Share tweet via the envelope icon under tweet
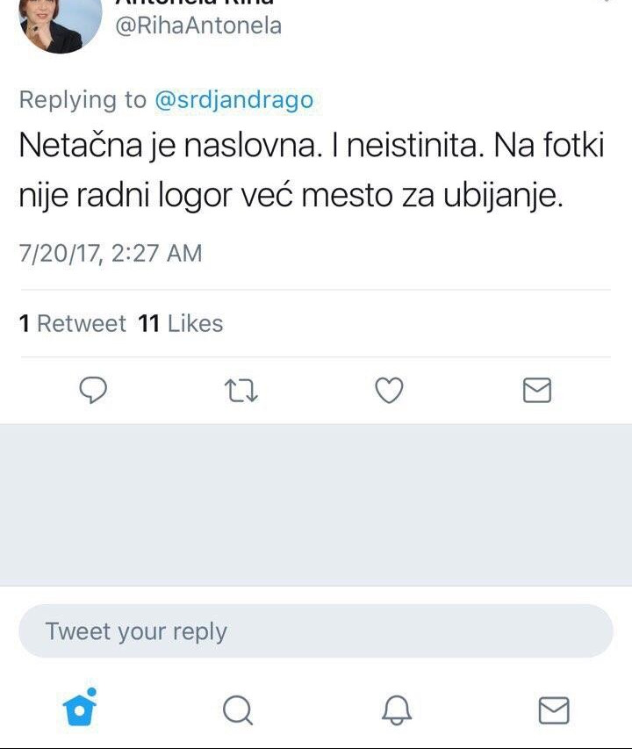Image resolution: width=632 pixels, height=749 pixels. [x=536, y=389]
